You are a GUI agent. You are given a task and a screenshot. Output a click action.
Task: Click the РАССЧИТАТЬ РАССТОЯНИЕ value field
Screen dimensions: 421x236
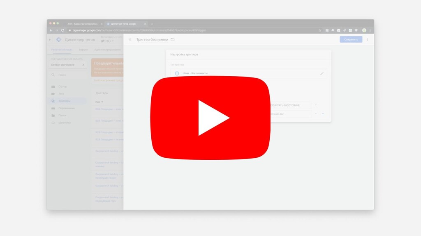[291, 105]
